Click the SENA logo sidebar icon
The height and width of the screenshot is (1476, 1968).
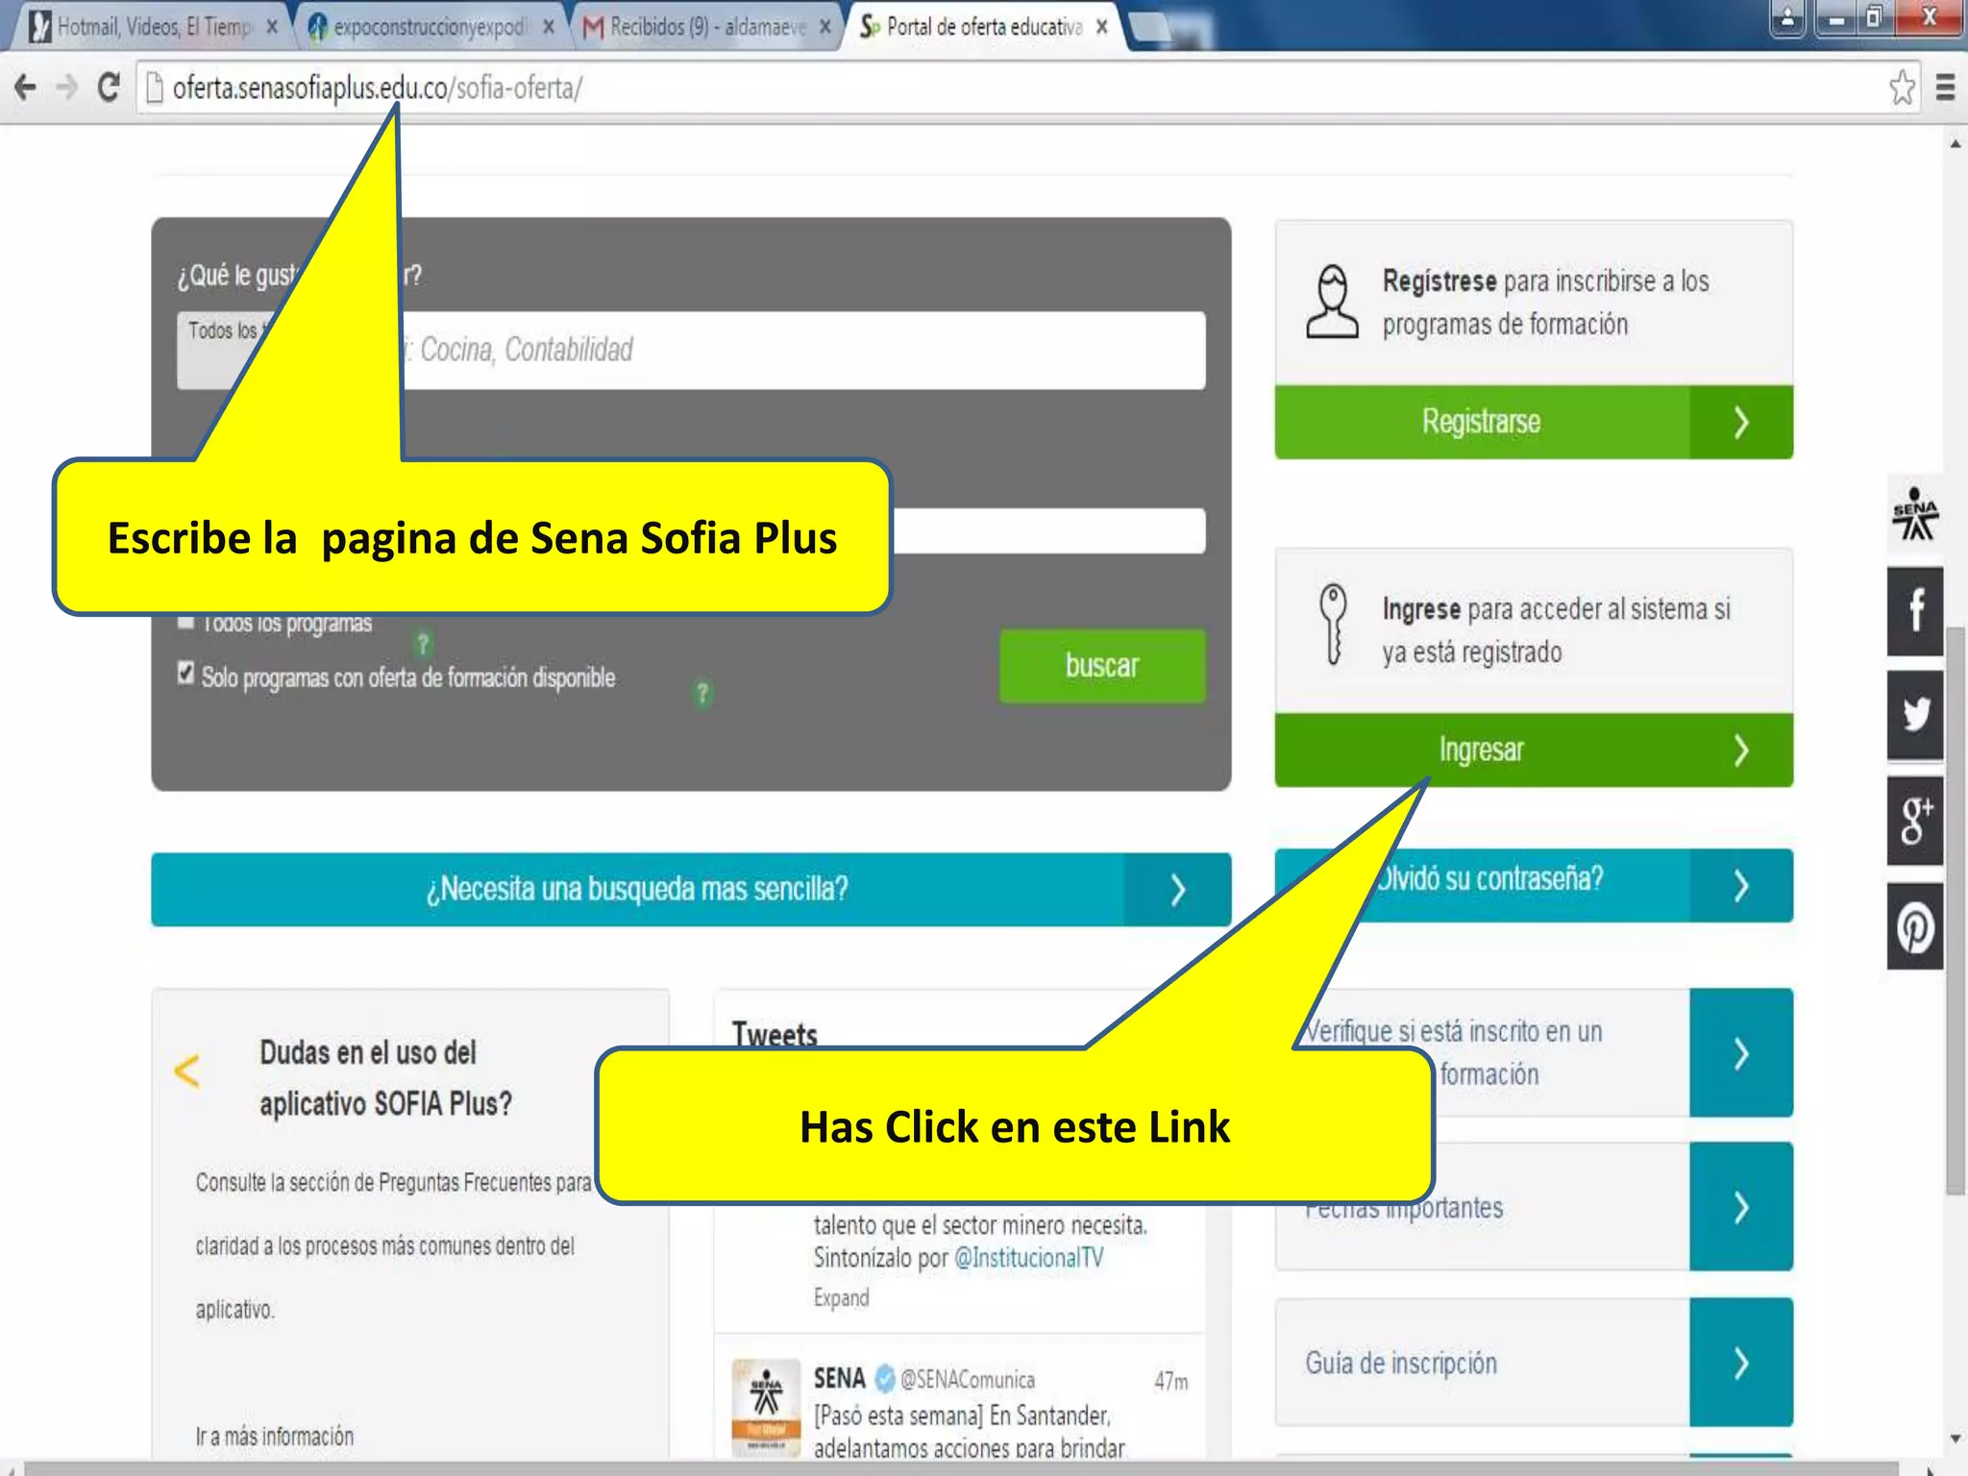point(1914,515)
